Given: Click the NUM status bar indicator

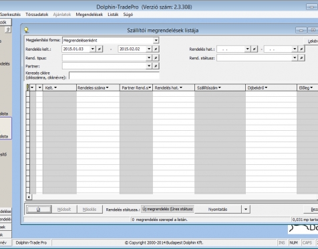Looking at the screenshot, I should pos(294,242).
